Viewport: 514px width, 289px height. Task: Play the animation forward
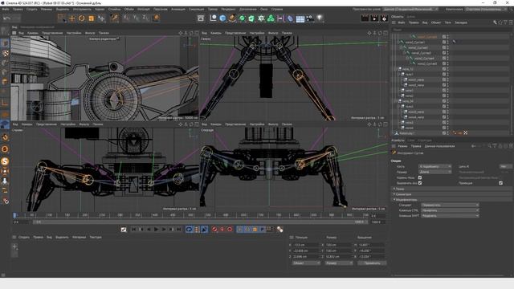157,230
